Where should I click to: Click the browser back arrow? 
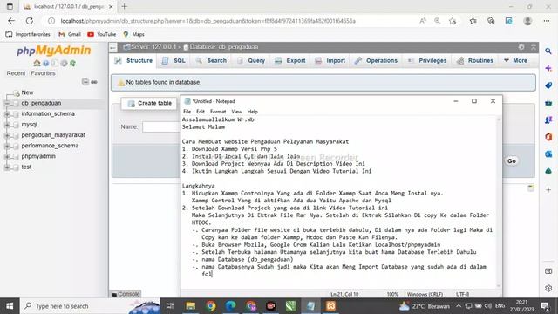click(x=11, y=21)
